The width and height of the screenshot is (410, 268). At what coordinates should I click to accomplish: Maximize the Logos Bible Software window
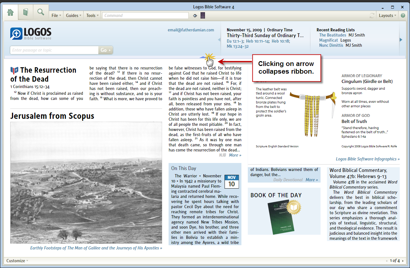pyautogui.click(x=392, y=7)
